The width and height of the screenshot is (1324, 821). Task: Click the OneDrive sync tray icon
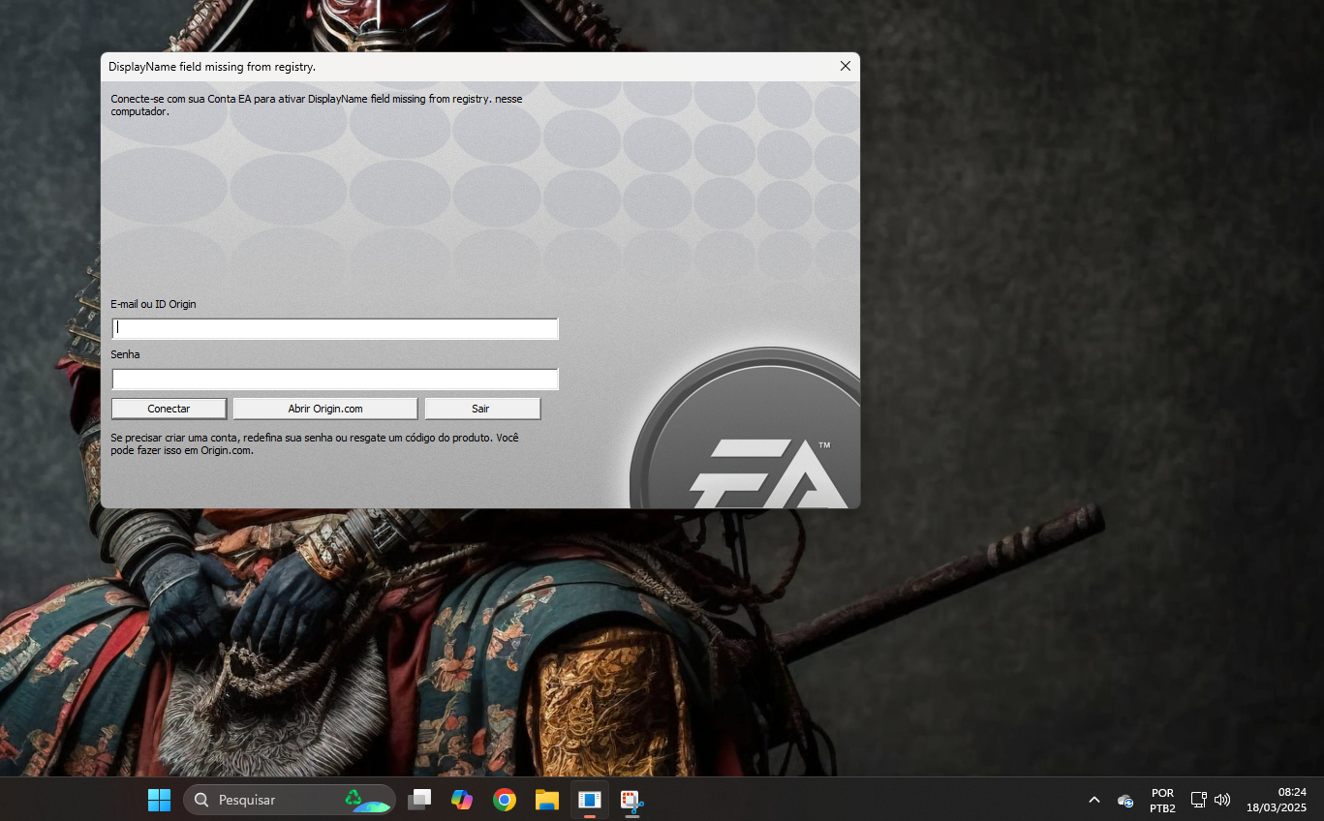pyautogui.click(x=1125, y=800)
